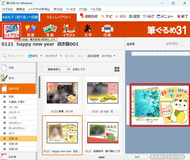The height and width of the screenshot is (160, 190).
Task: Open the 写真 (Photo) tool
Action: (50, 30)
